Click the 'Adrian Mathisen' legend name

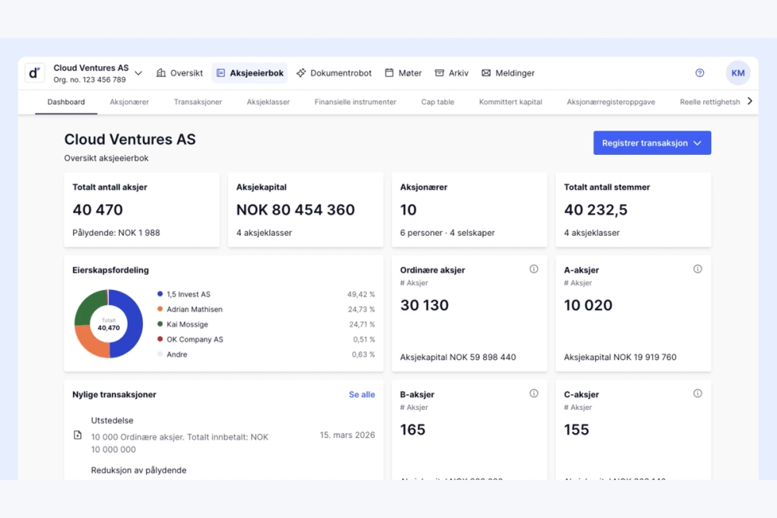(194, 310)
